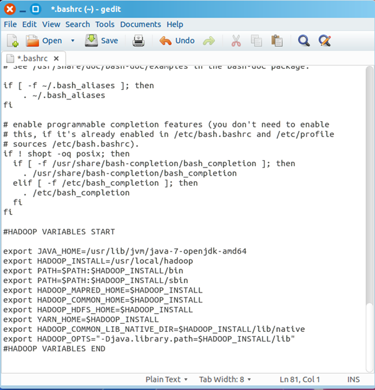Expand the recent files arrow beside Open
This screenshot has height=390, width=375.
(x=72, y=41)
